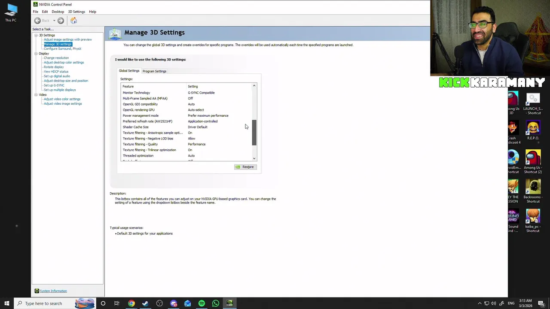
Task: Open the Help menu
Action: click(92, 12)
